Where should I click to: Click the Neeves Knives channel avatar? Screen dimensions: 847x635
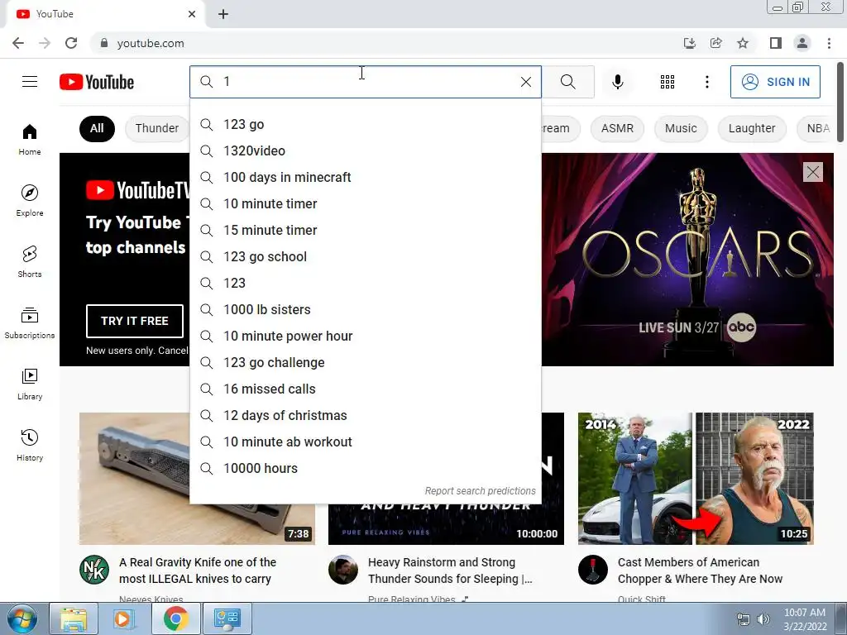tap(94, 570)
